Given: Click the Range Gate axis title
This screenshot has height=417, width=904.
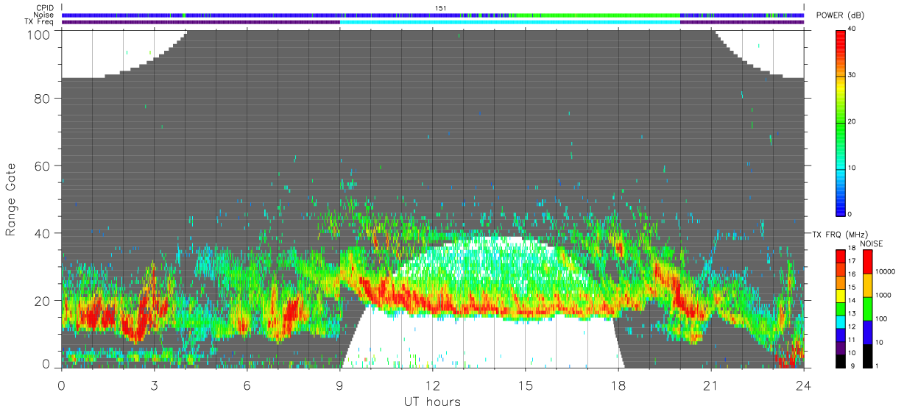Looking at the screenshot, I should (x=11, y=199).
